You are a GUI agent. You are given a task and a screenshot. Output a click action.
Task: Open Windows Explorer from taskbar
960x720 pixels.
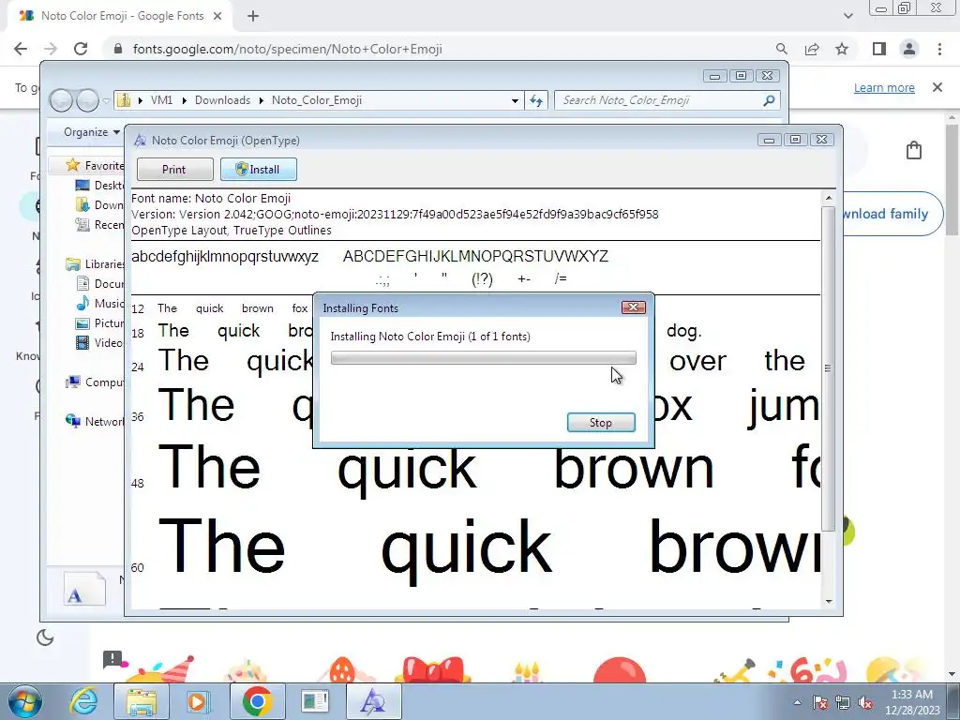click(141, 701)
